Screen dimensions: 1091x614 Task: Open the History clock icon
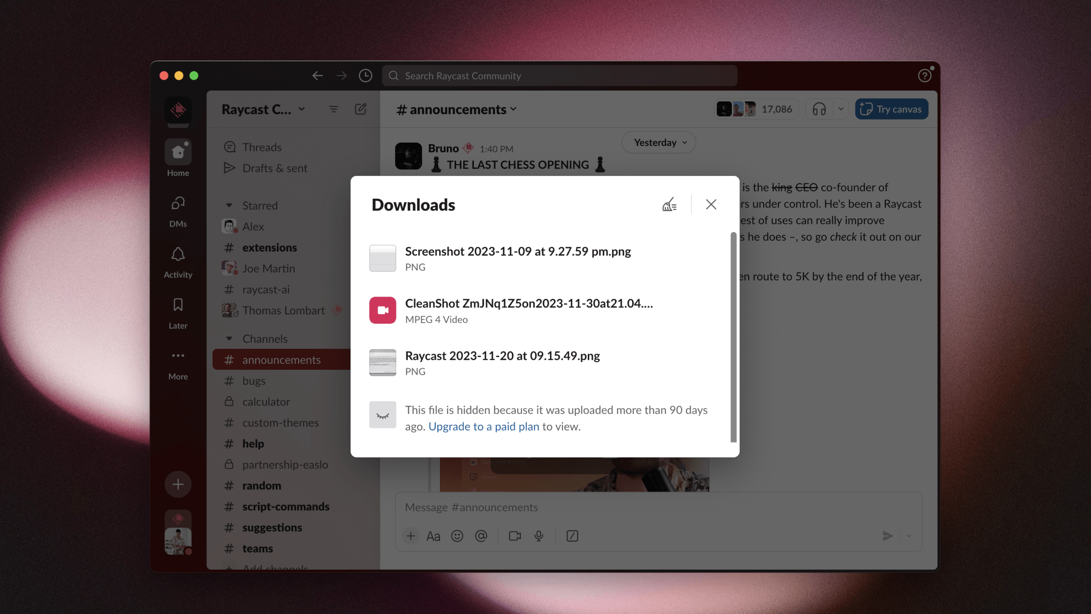[x=365, y=75]
